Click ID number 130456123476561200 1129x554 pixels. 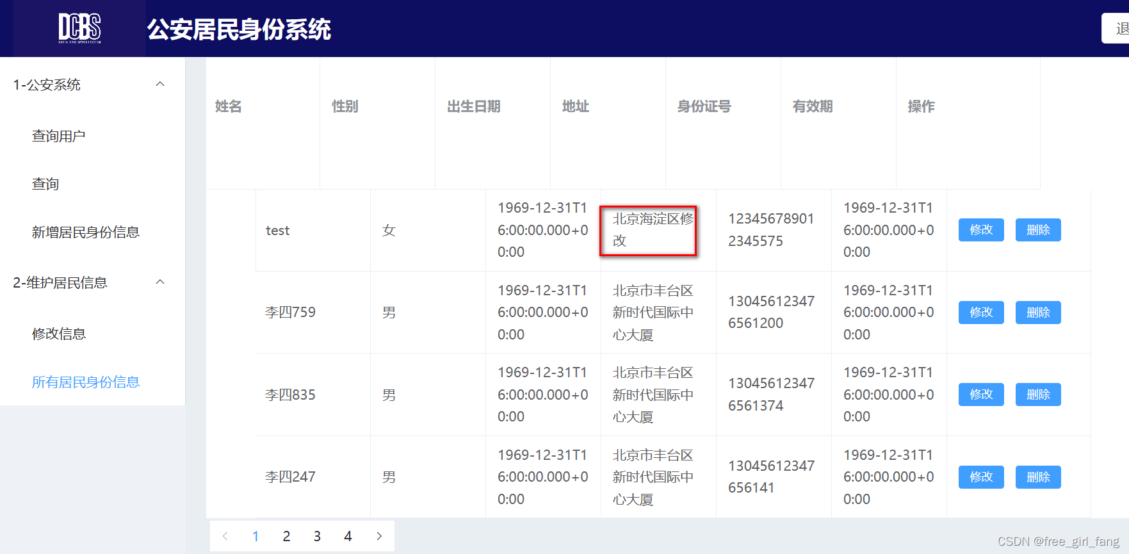771,313
